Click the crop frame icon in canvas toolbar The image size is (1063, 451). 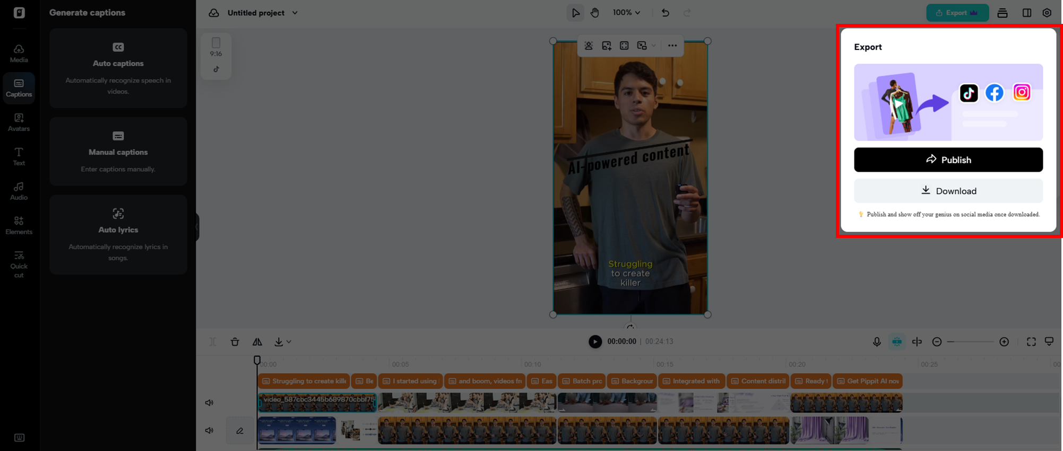pos(624,46)
